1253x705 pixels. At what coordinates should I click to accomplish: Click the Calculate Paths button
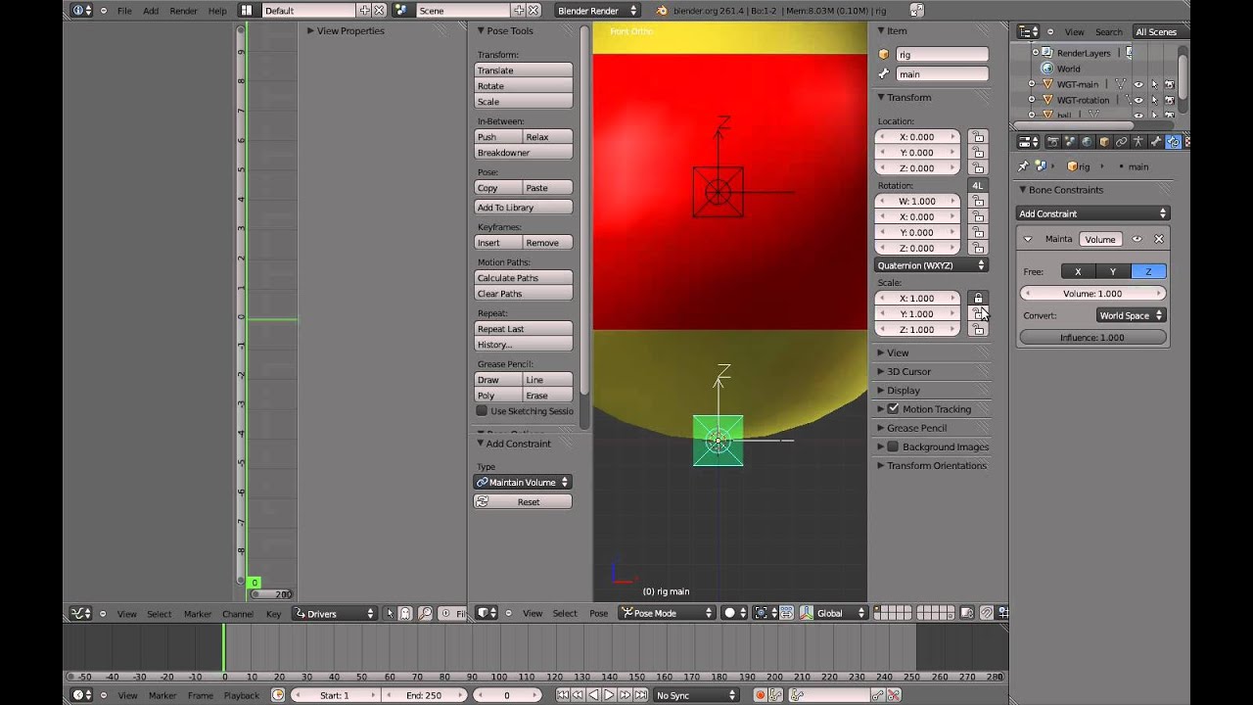click(524, 278)
